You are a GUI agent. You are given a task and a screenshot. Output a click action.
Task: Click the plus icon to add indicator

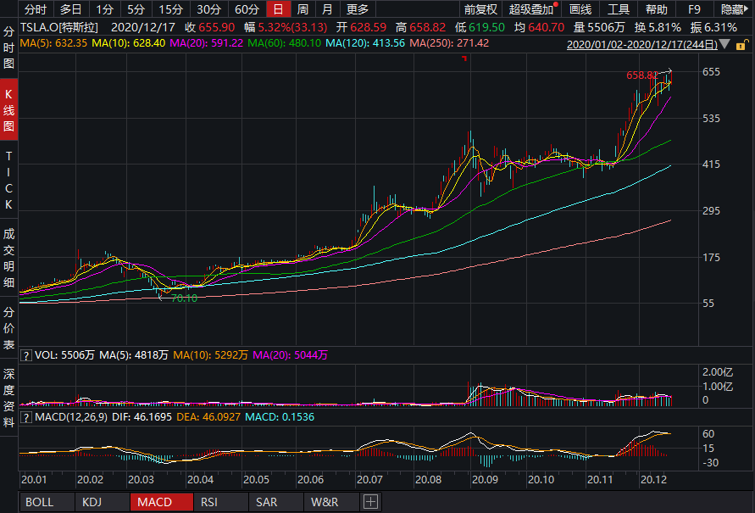pyautogui.click(x=369, y=502)
